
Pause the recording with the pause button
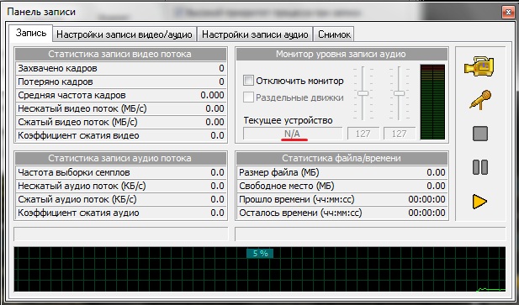pyautogui.click(x=480, y=167)
